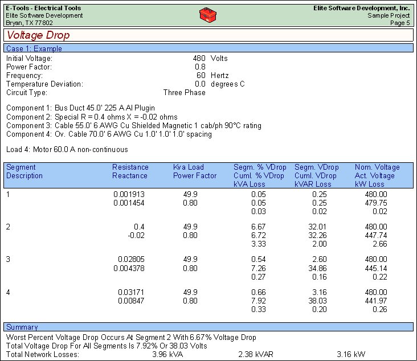Select the Component 1 Bus Duct line
Viewport: 417px width, 361px height.
tap(80, 108)
